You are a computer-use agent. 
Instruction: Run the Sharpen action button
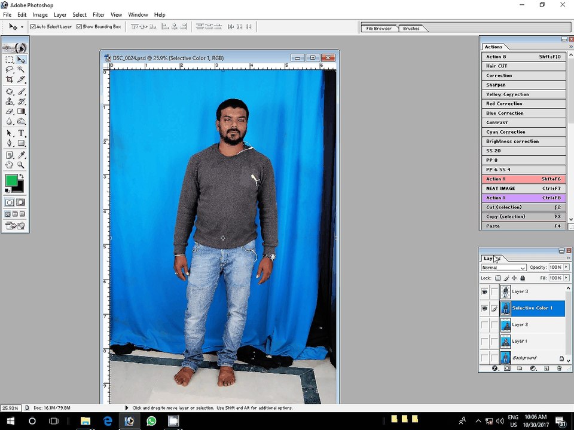tap(524, 85)
